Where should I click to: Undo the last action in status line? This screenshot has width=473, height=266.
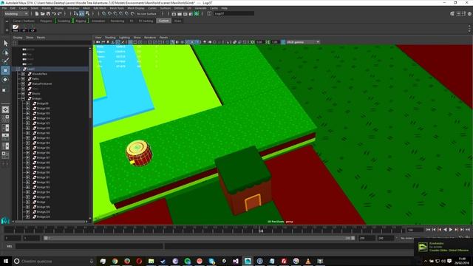pyautogui.click(x=54, y=13)
